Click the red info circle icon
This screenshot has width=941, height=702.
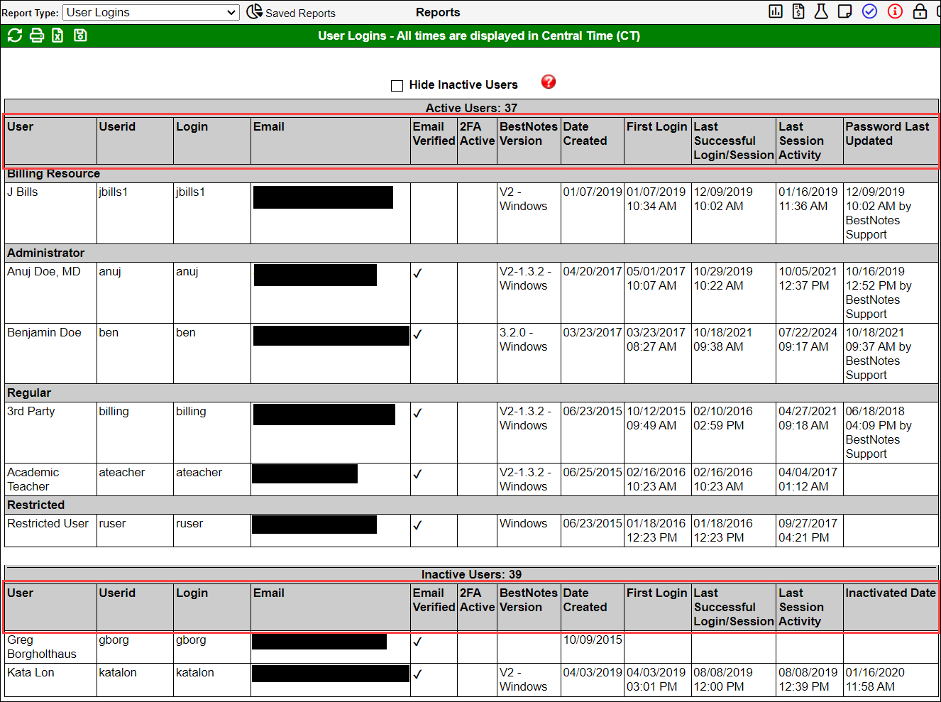(x=895, y=11)
